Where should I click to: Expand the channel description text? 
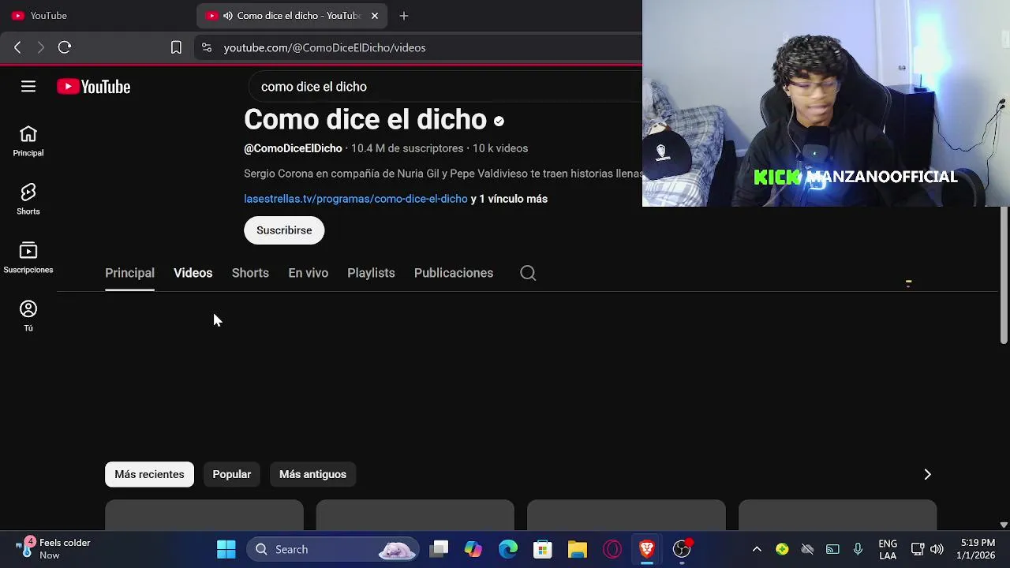pyautogui.click(x=443, y=174)
